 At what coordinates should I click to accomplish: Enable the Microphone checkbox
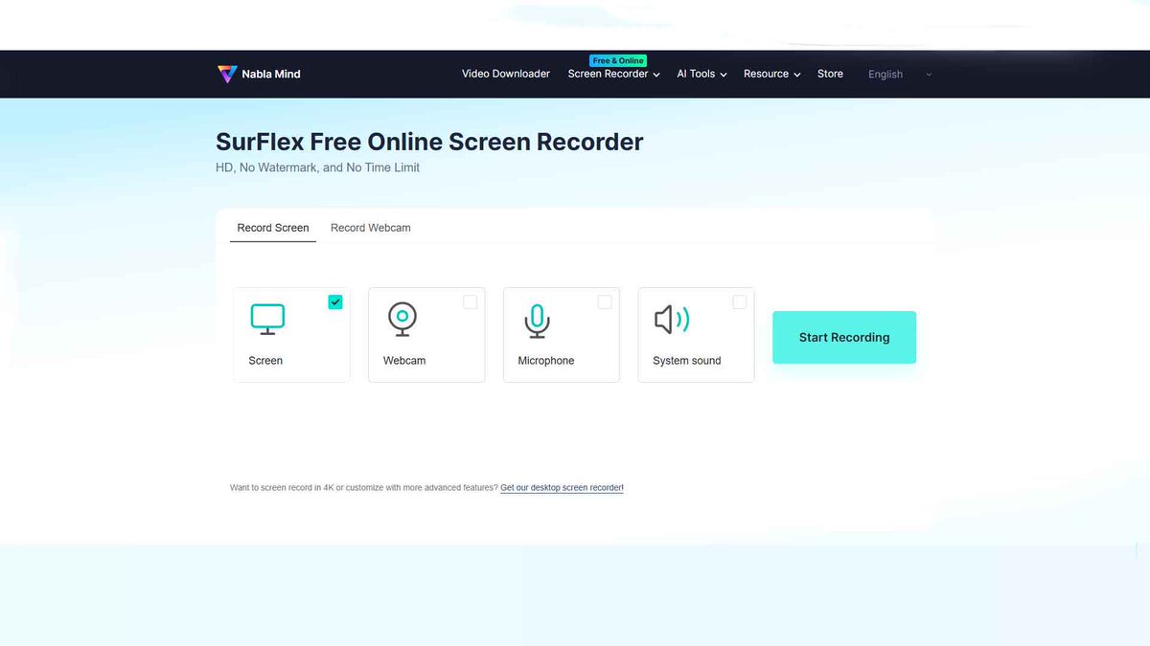pos(605,301)
